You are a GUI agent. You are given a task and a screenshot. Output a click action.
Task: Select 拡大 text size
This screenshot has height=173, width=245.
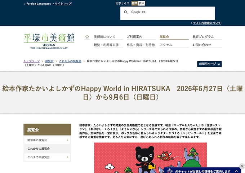pos(142,3)
